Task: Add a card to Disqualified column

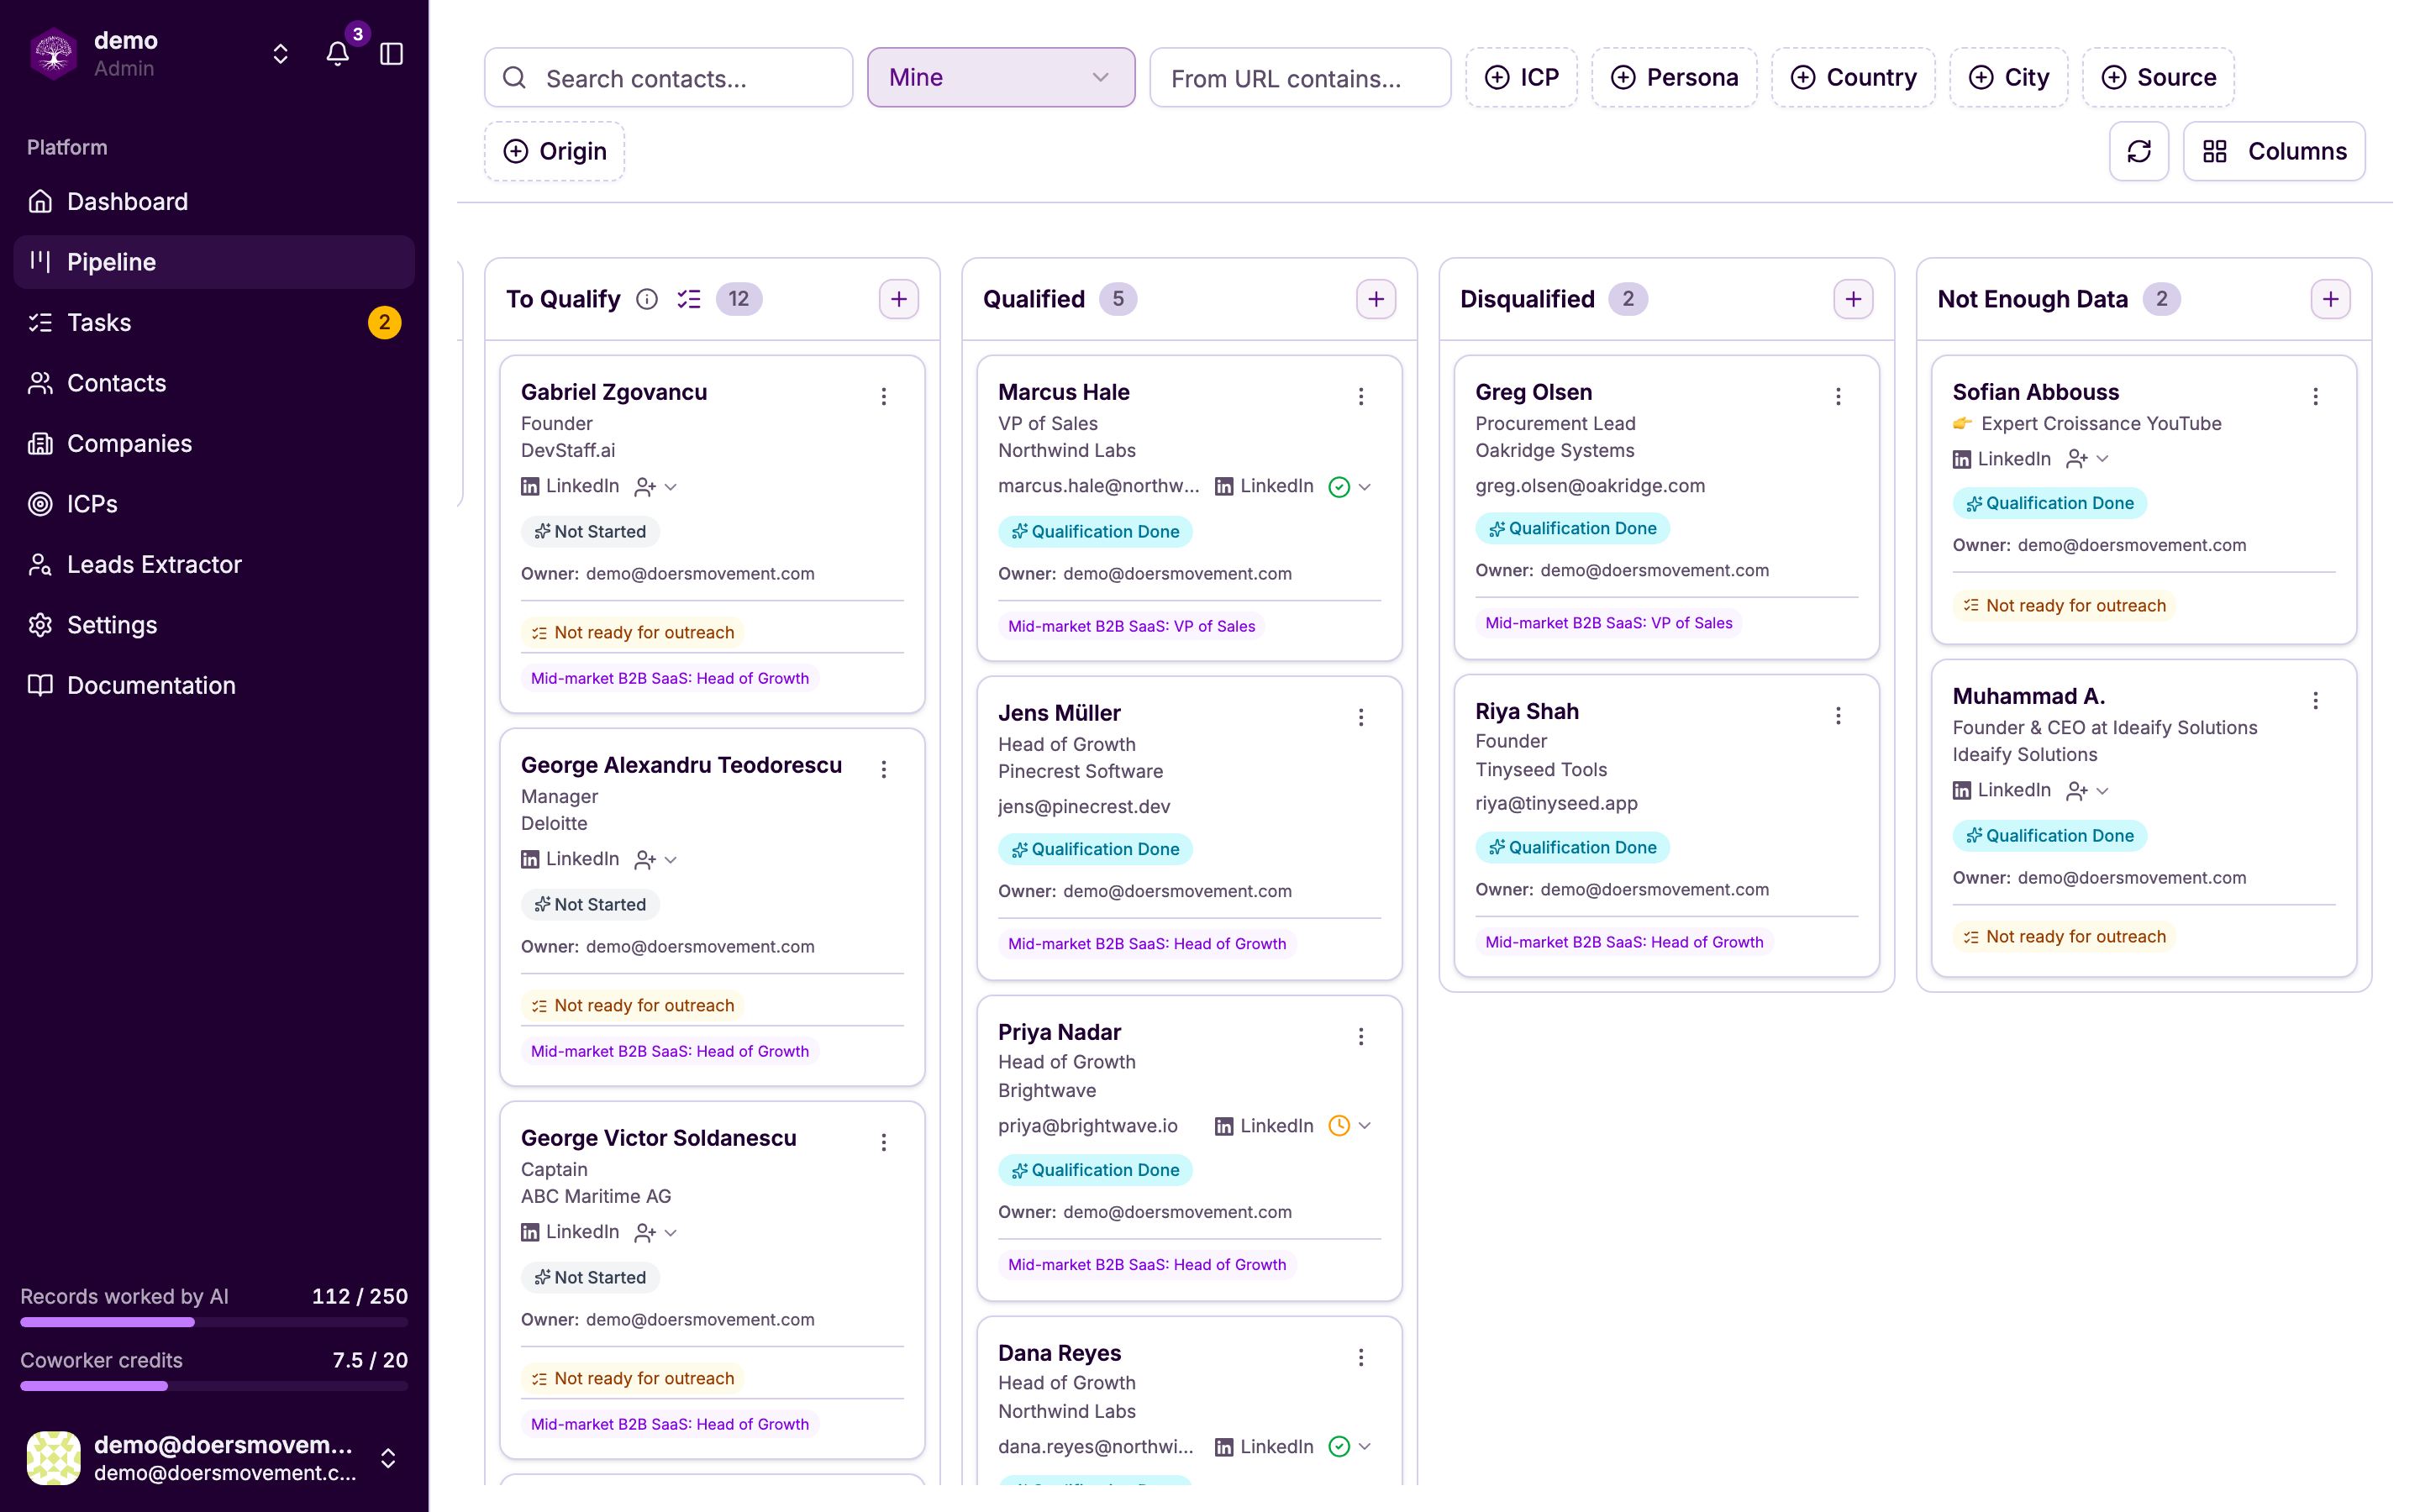Action: pyautogui.click(x=1853, y=299)
